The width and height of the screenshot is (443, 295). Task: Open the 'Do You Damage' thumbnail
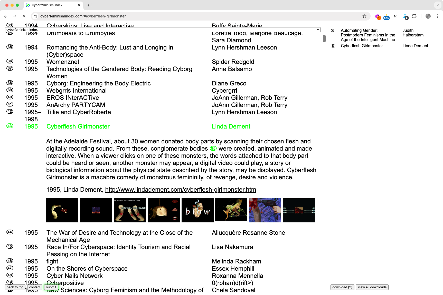[x=130, y=210]
